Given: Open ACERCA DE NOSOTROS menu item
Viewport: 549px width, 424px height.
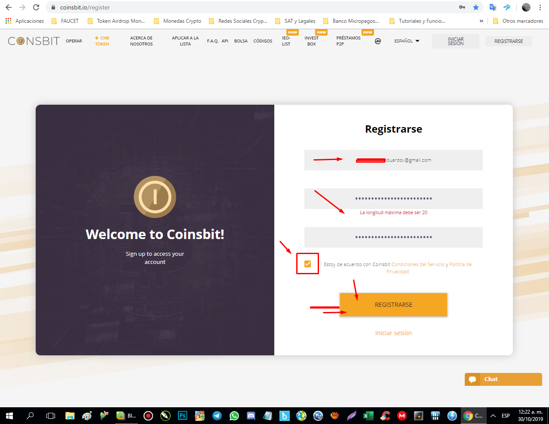Looking at the screenshot, I should coord(141,41).
